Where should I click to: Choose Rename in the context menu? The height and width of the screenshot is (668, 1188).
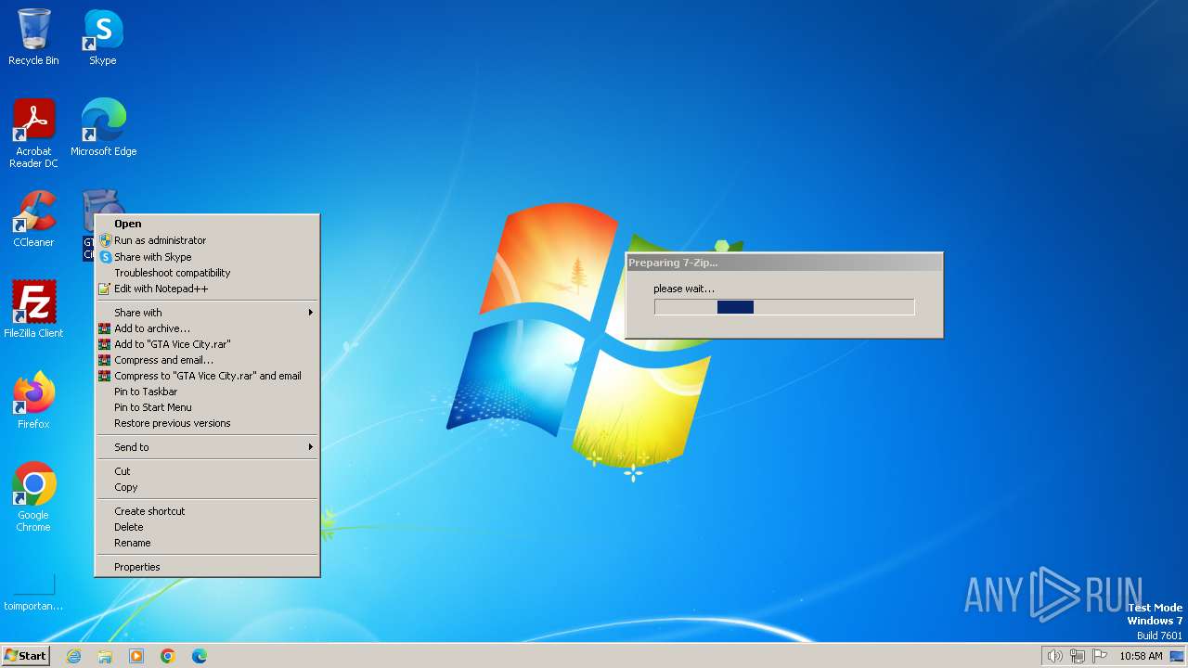pyautogui.click(x=207, y=543)
